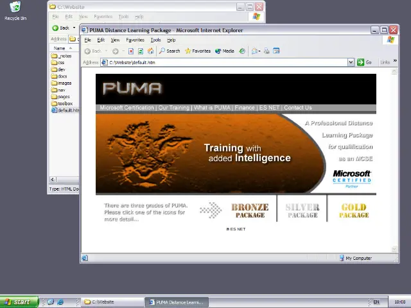
Task: Select the nav folder in C:\Website window
Action: pos(58,90)
